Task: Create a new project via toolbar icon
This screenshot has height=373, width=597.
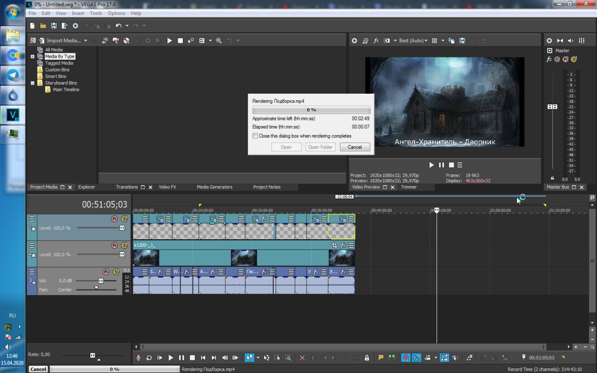Action: (x=32, y=26)
